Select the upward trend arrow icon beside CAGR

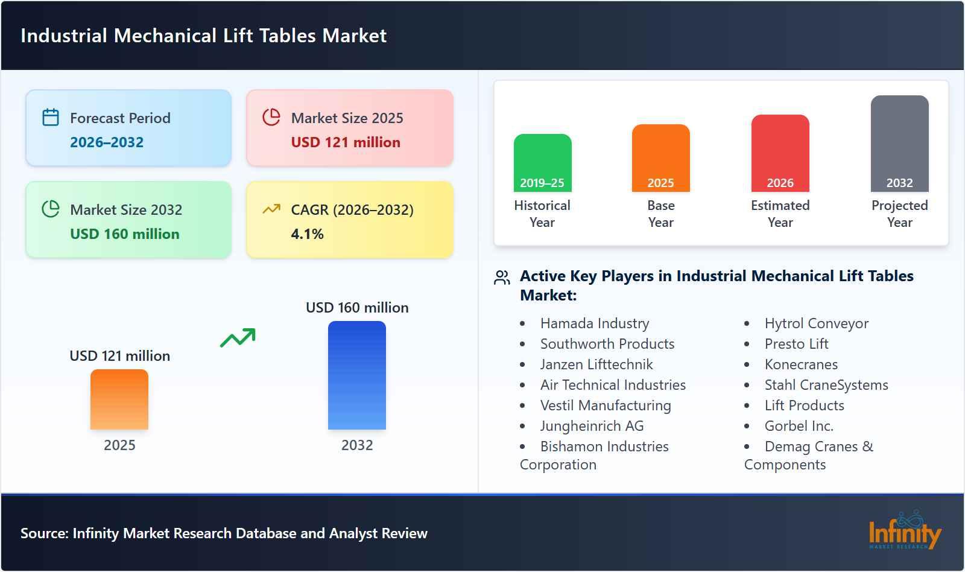point(272,208)
